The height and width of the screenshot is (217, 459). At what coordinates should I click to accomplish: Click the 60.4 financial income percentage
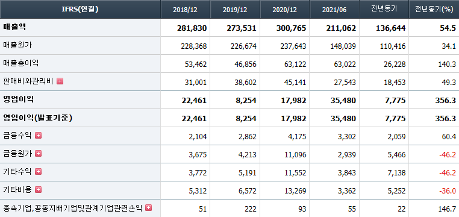pos(449,136)
